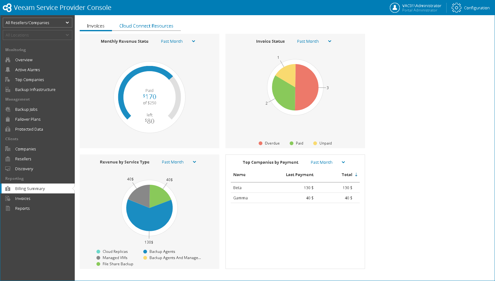Click the Last Payment column header
Image resolution: width=495 pixels, height=281 pixels.
point(300,175)
